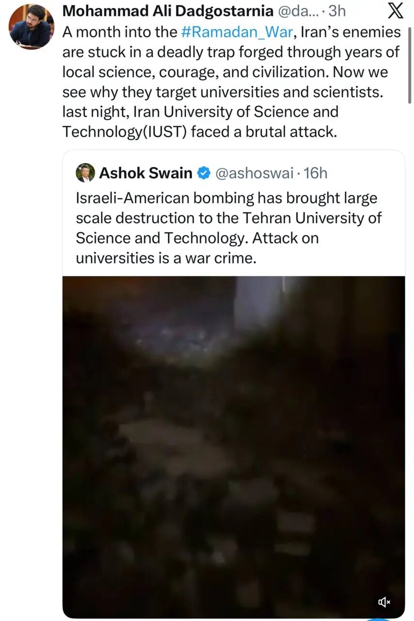Click the 16h timestamp on the quoted post
This screenshot has width=414, height=621.
pos(315,173)
